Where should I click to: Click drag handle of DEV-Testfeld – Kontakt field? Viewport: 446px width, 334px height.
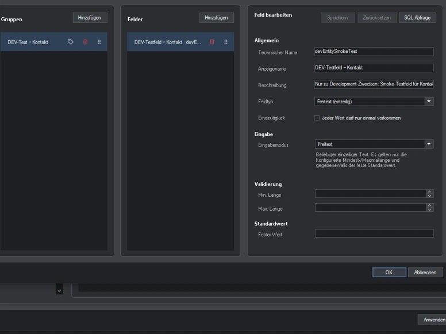[226, 42]
